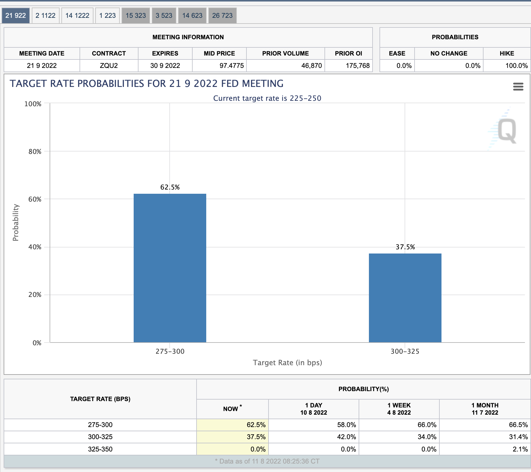This screenshot has width=531, height=472.
Task: Select the 62.5% highlighted NOW cell
Action: (x=233, y=425)
